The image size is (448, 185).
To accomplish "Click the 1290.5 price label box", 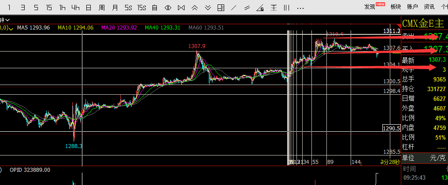I will (x=391, y=128).
